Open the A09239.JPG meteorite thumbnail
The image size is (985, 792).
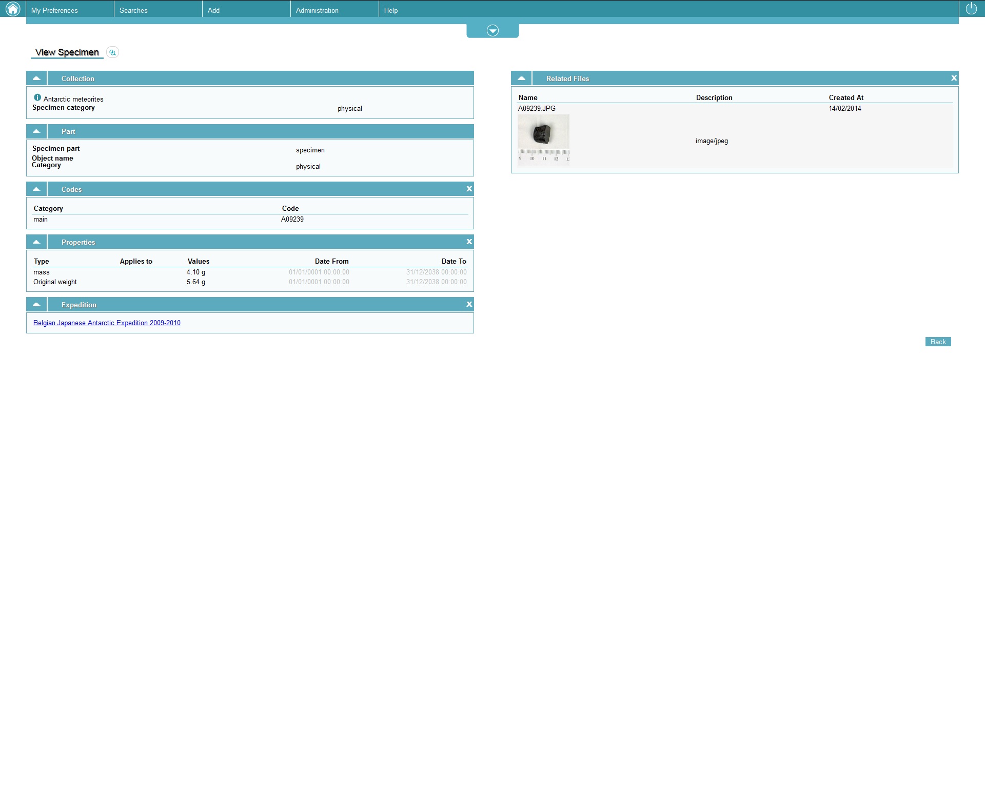(x=543, y=139)
